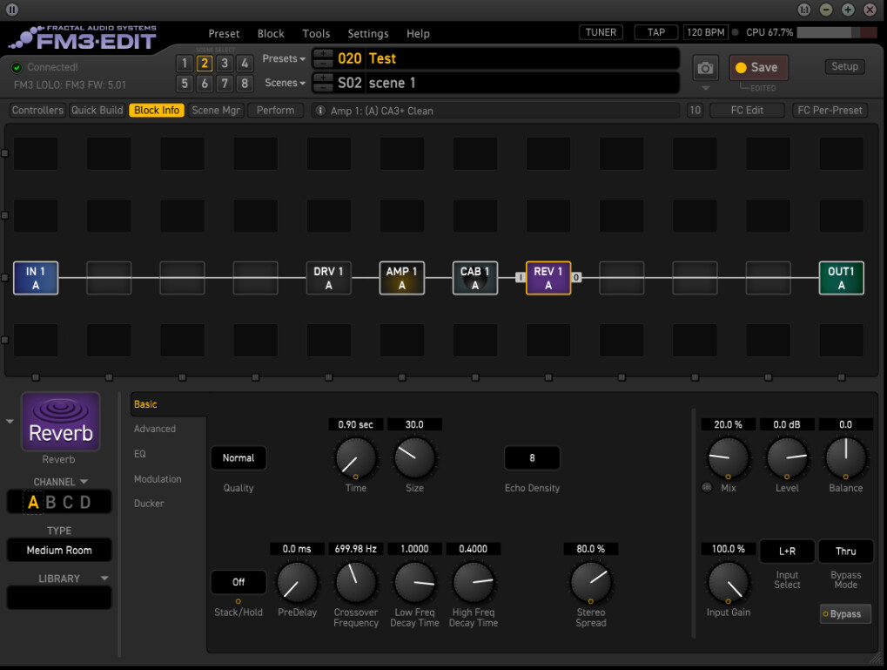Open the Help menu
The width and height of the screenshot is (887, 670).
click(x=418, y=33)
